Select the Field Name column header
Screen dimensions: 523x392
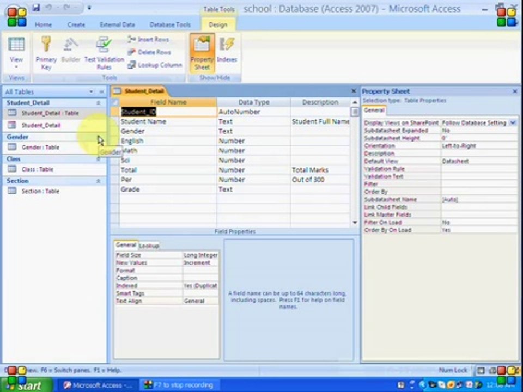pos(168,102)
